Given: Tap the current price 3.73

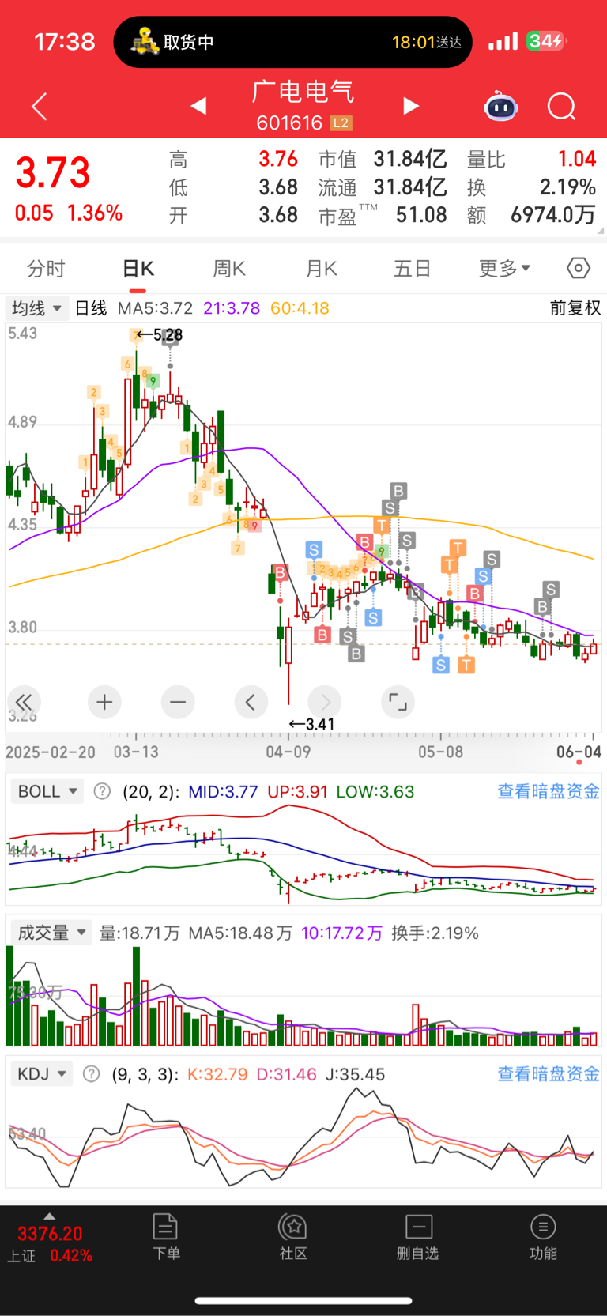Looking at the screenshot, I should click(53, 173).
